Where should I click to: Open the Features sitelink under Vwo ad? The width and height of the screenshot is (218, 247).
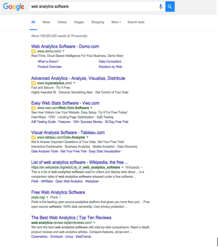[64, 122]
